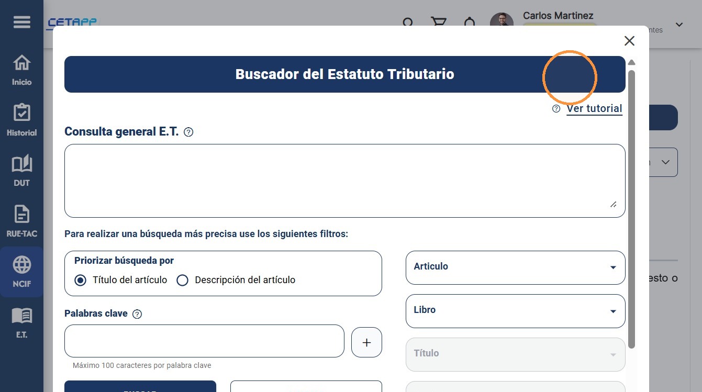Open Historial from the sidebar

(21, 120)
